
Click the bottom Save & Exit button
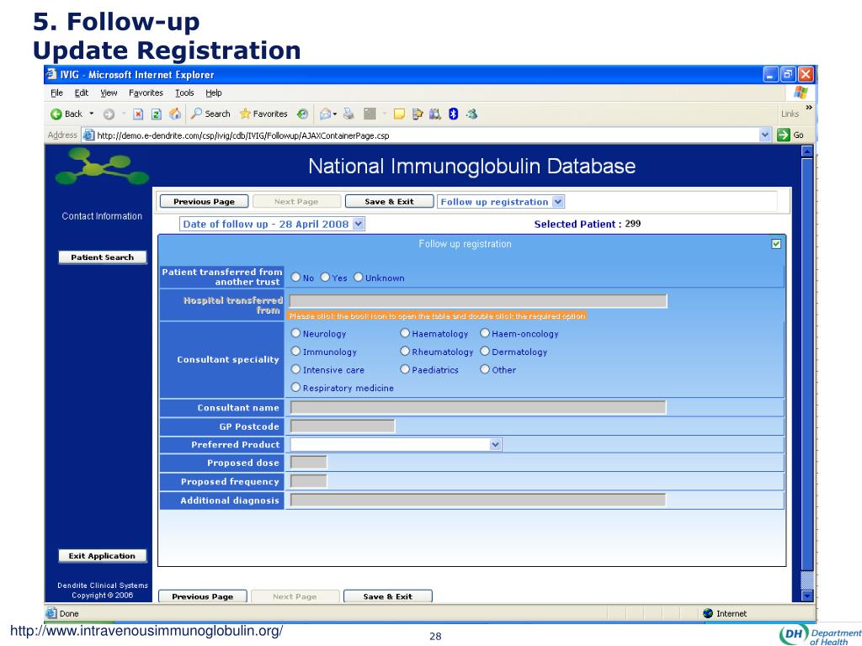tap(387, 596)
